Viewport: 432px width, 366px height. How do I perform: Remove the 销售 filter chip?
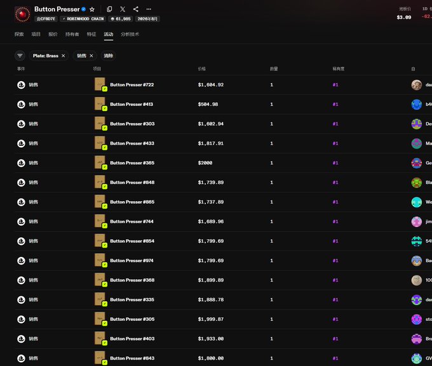(x=91, y=56)
